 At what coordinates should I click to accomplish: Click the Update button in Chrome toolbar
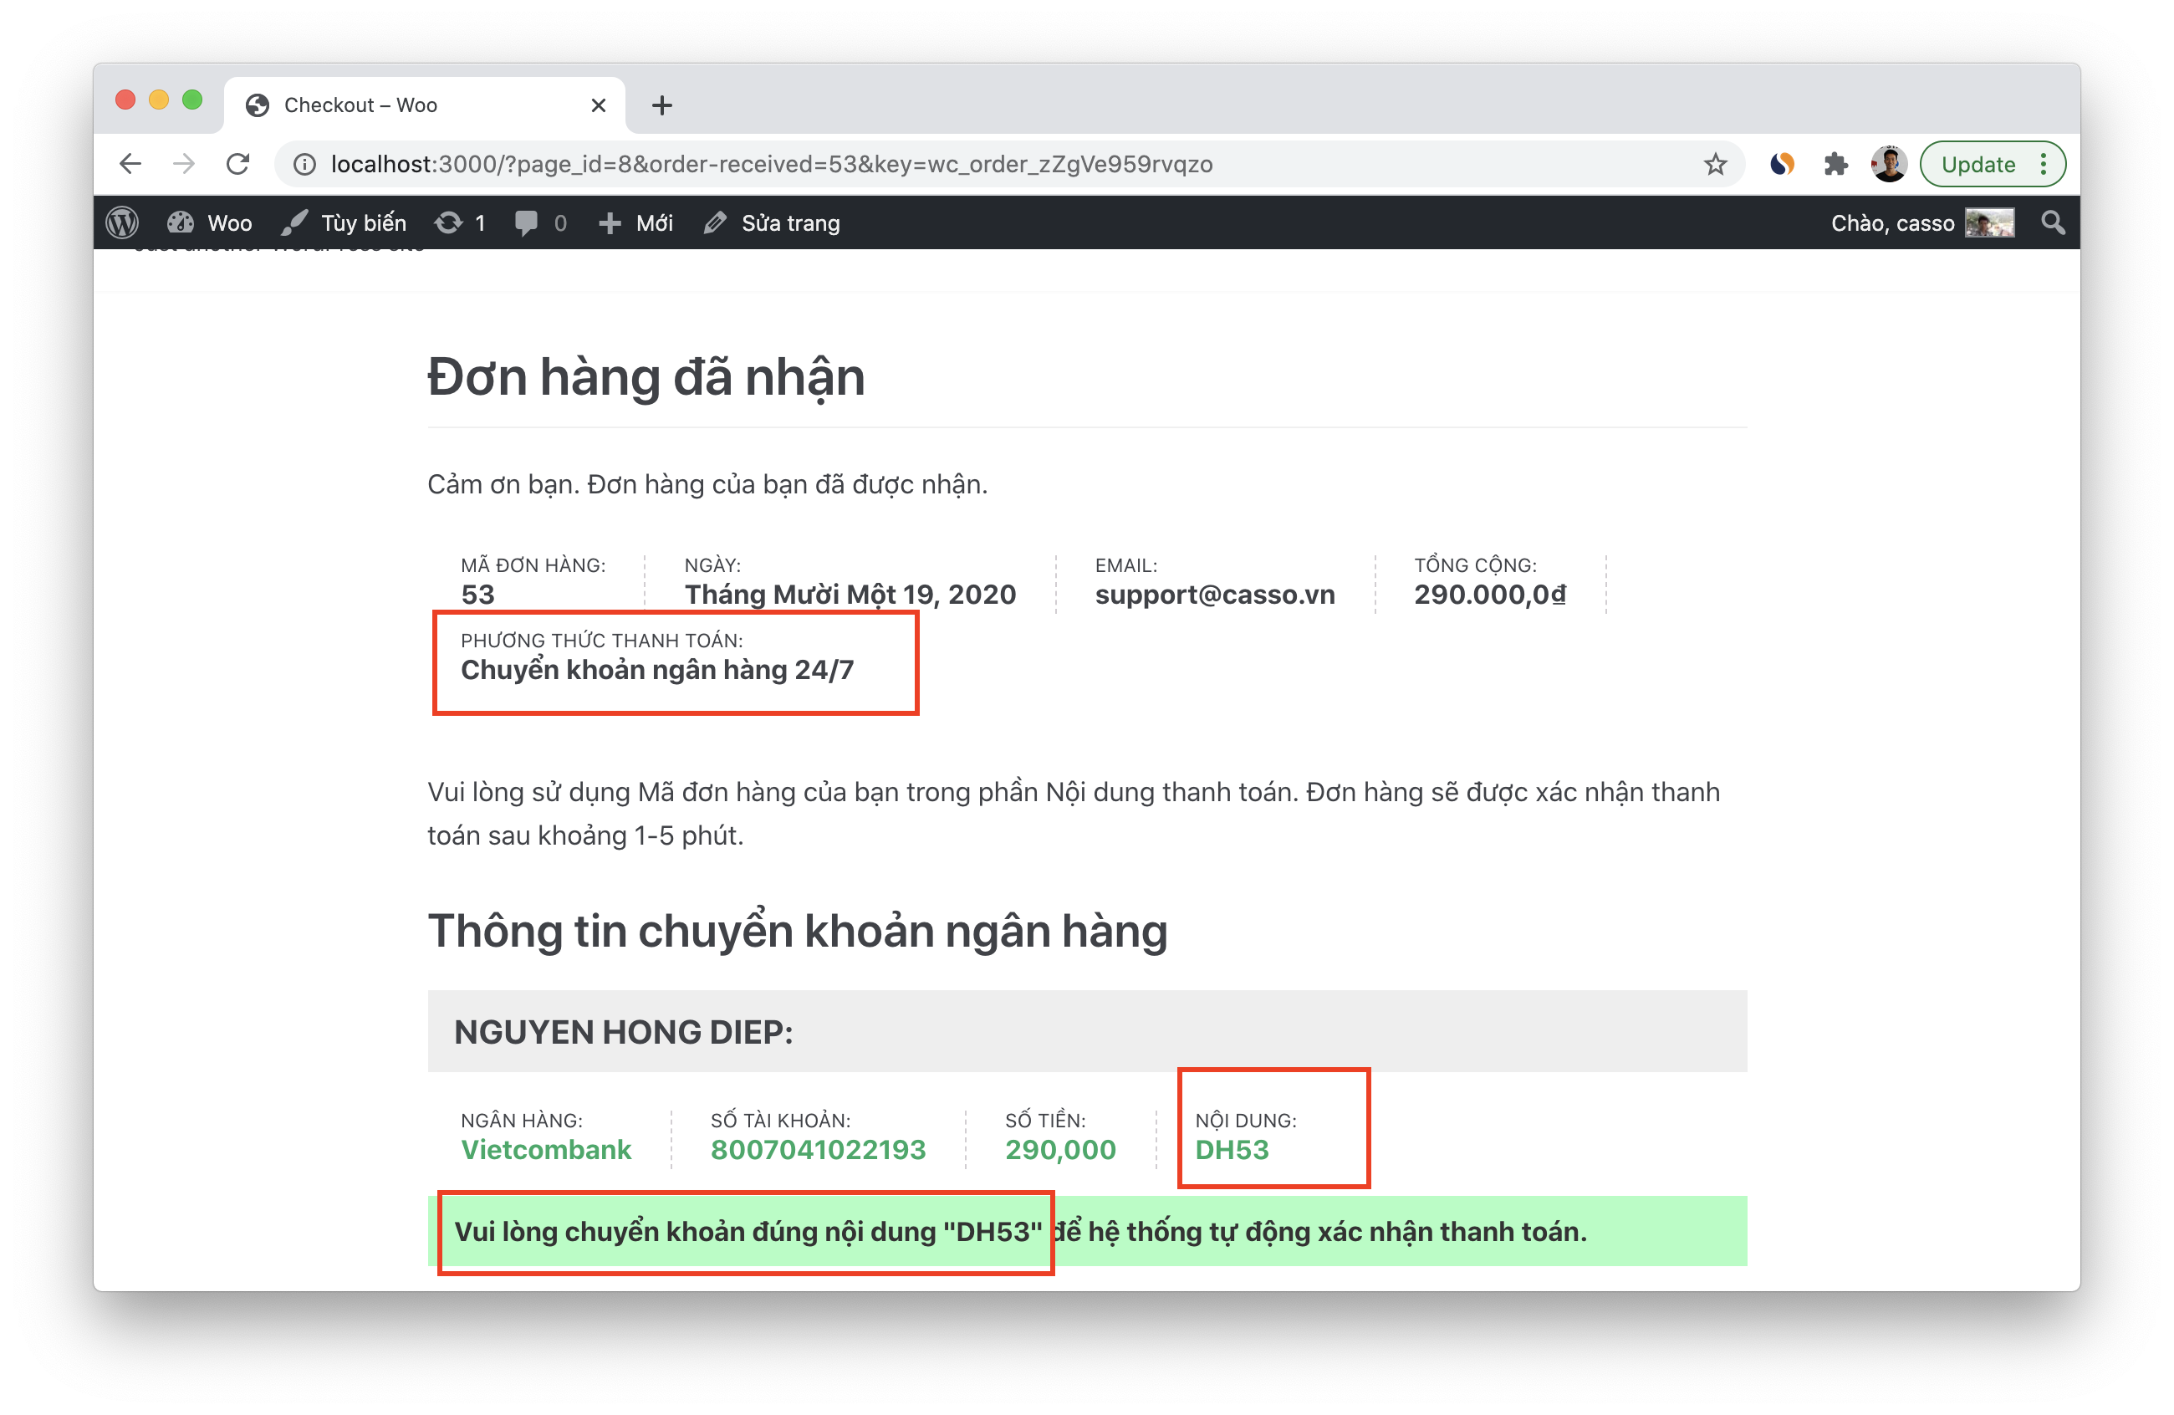pos(1978,165)
